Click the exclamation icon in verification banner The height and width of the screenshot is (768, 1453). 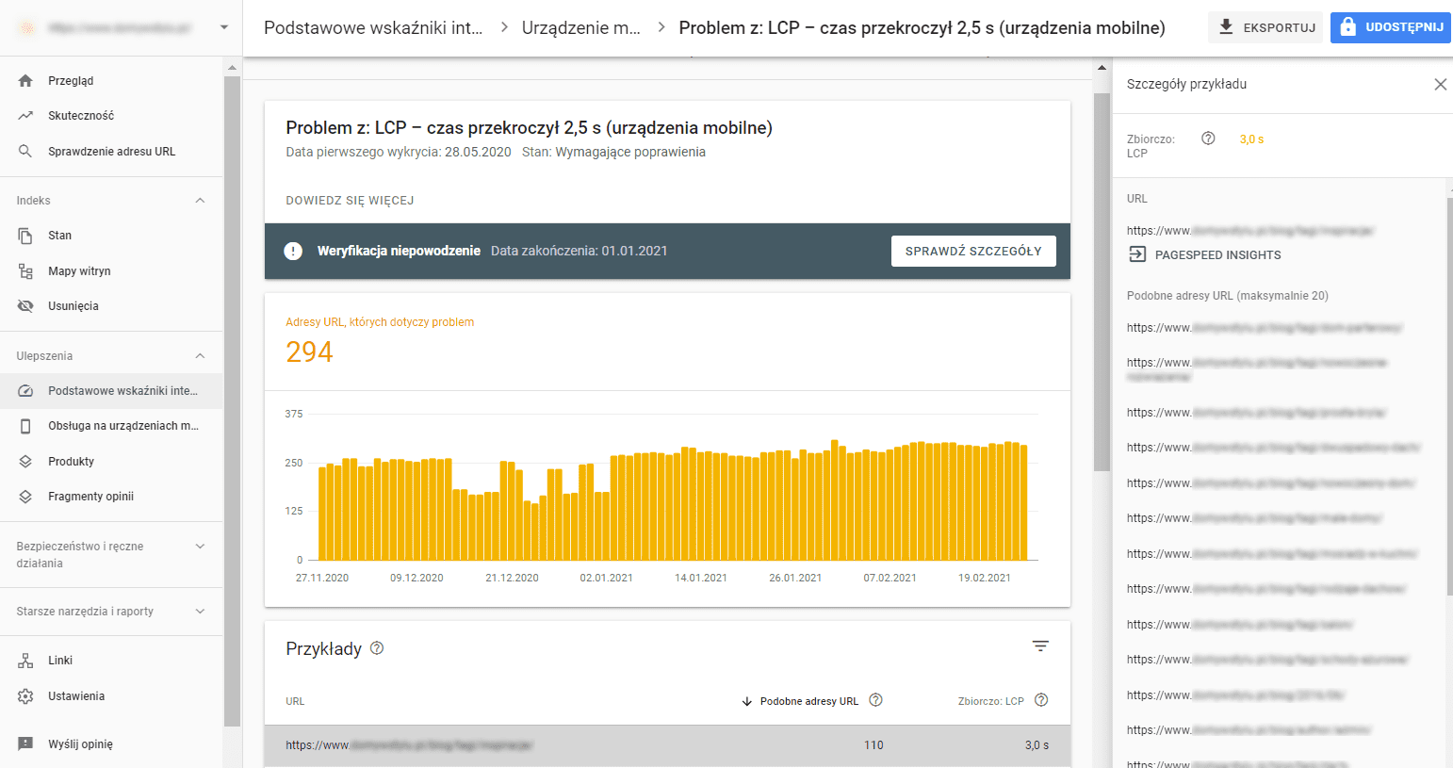pyautogui.click(x=293, y=251)
